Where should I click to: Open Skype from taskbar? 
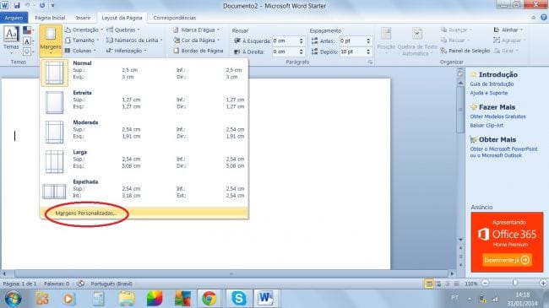pos(239,299)
